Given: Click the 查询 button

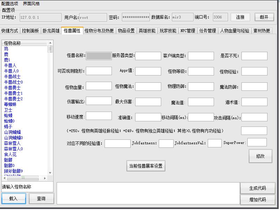Looking at the screenshot, I should click(41, 199).
